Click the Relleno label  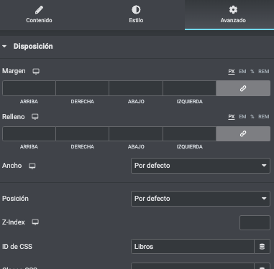tap(14, 117)
